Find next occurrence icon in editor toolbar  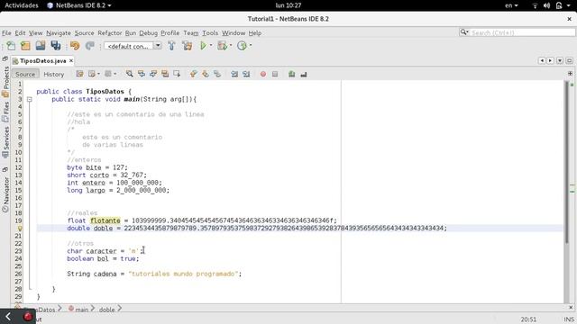pyautogui.click(x=153, y=74)
